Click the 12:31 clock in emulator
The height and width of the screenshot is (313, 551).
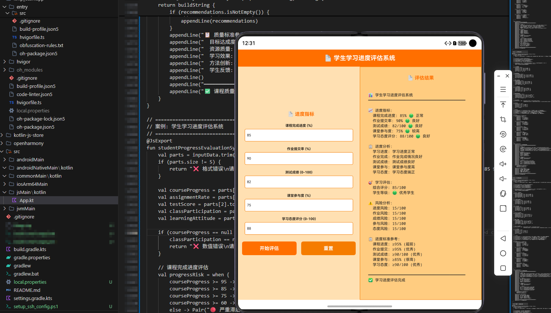coord(249,43)
